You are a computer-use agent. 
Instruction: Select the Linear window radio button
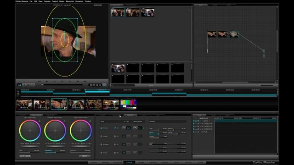[x=101, y=136]
